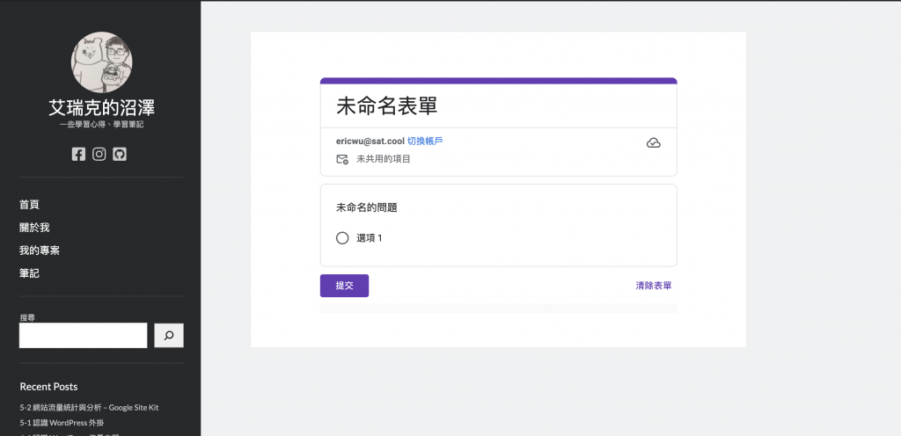Click the email ericwu@sat.cool
This screenshot has height=436, width=901.
click(370, 142)
